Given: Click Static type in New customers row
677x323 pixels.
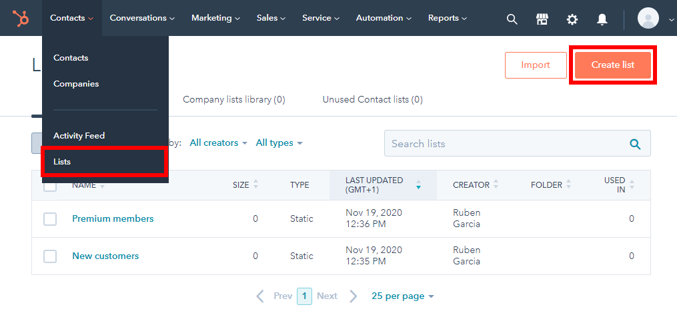Looking at the screenshot, I should pyautogui.click(x=301, y=256).
